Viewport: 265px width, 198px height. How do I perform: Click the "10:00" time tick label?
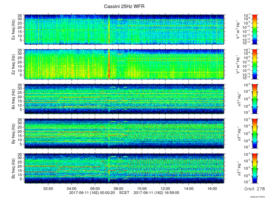tap(142, 189)
